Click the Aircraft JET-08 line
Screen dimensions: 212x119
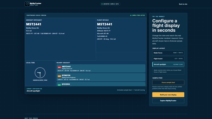click(x=103, y=34)
